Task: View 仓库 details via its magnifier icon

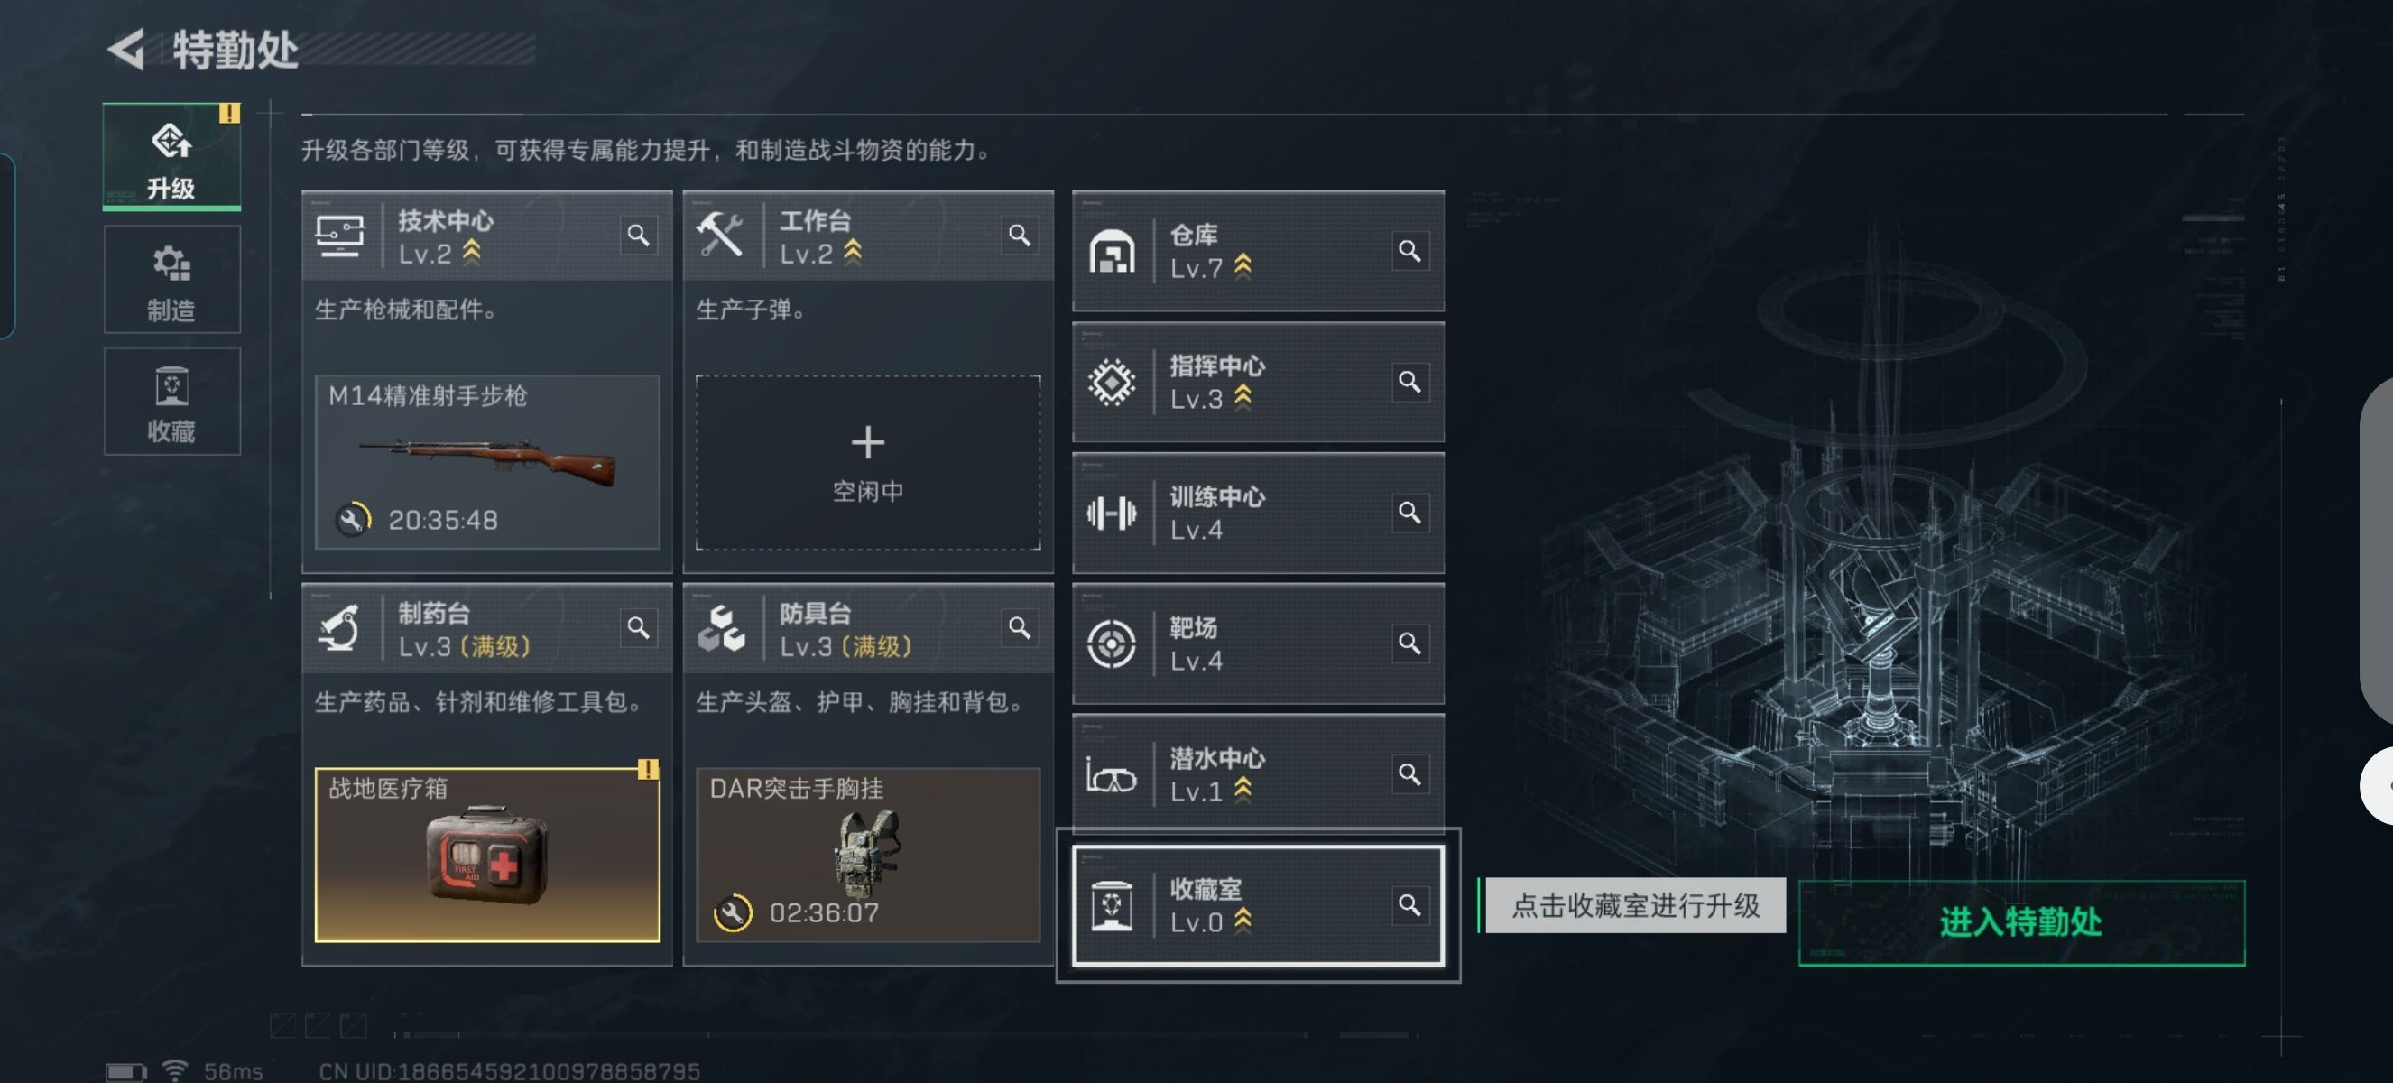Action: point(1409,252)
